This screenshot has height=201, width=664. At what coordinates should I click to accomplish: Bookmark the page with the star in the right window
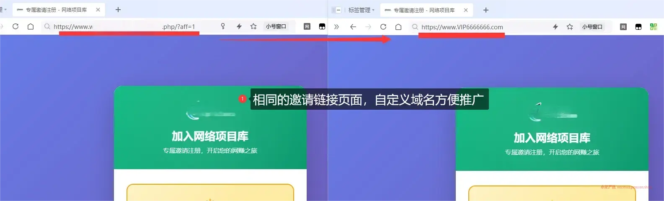click(x=570, y=27)
